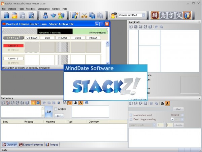
Task: Click the Paste icon in the main toolbar
Action: click(x=100, y=16)
